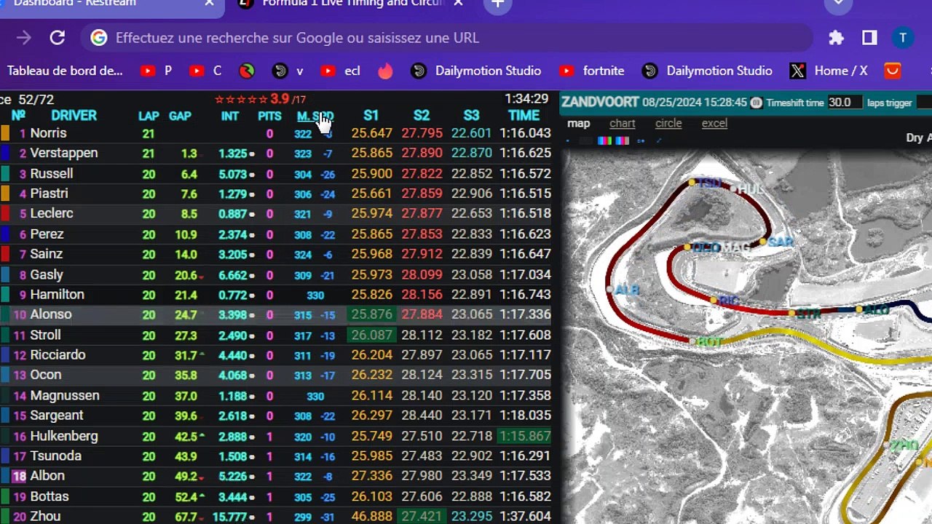The width and height of the screenshot is (932, 524).
Task: Click the S2 column header
Action: 421,116
